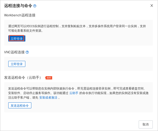Click 立即登录 in the VNC远程连接 section
The image size is (158, 131).
pos(17,64)
